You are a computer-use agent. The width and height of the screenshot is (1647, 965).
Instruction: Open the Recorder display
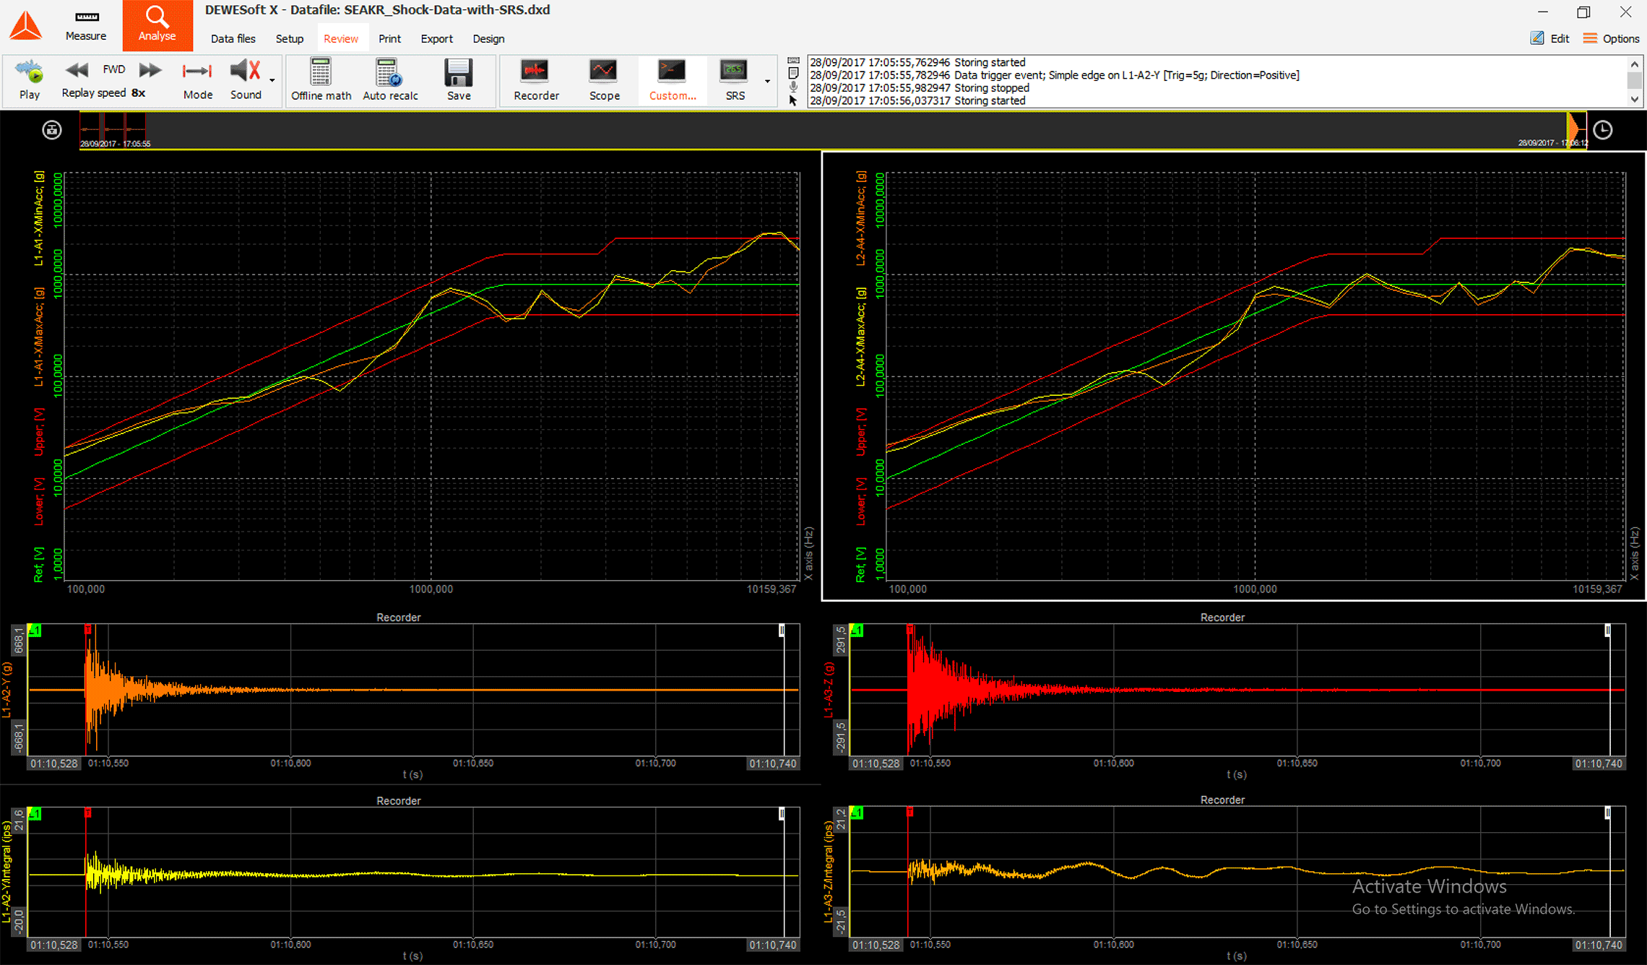click(536, 79)
